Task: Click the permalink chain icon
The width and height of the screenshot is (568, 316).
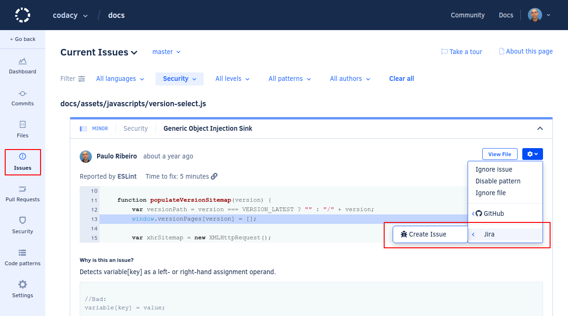Action: pos(214,176)
